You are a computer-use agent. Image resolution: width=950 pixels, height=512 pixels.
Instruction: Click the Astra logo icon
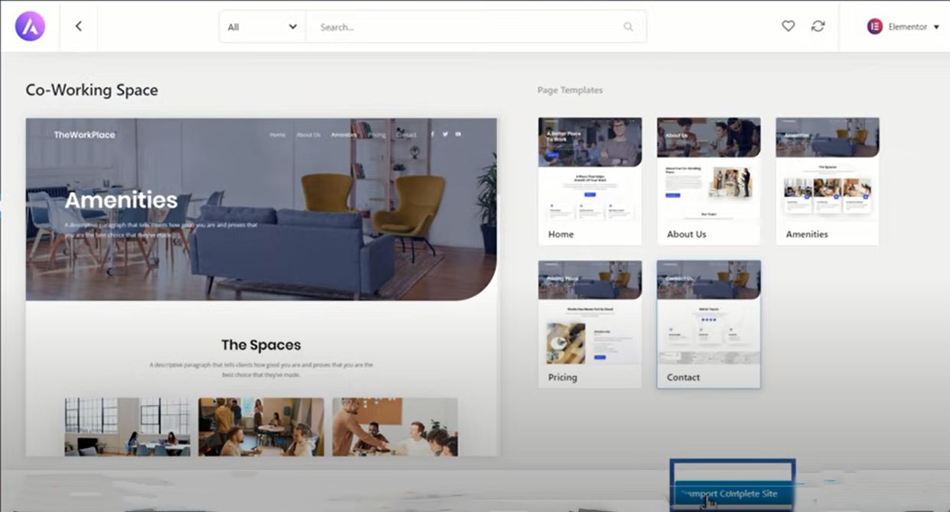30,26
